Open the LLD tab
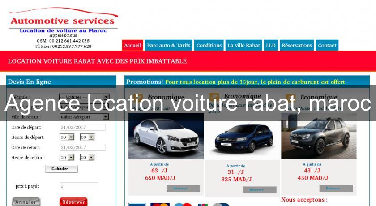Viewport: 376px width, 206px height. 271,45
